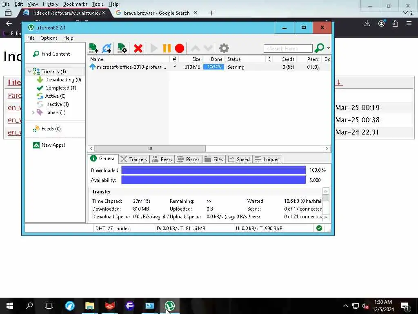Select Inactive (1) filter
418x314 pixels.
(53, 104)
